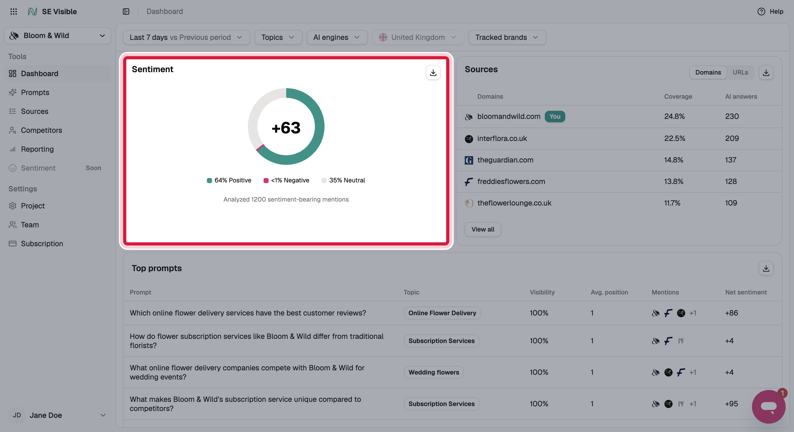Open the bloomandwild.com domain row
794x432 pixels.
pyautogui.click(x=619, y=117)
